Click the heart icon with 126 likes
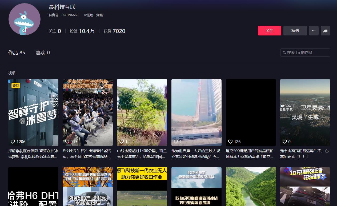337x206 pixels. 230,142
